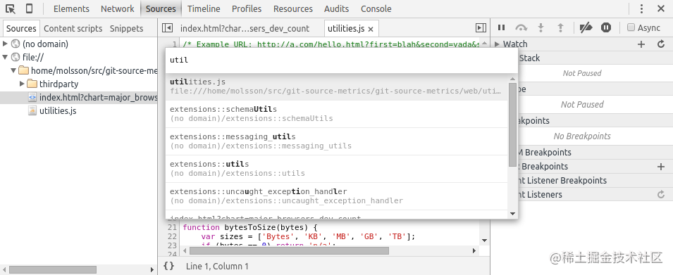Pretty print with curly braces icon

[x=169, y=266]
